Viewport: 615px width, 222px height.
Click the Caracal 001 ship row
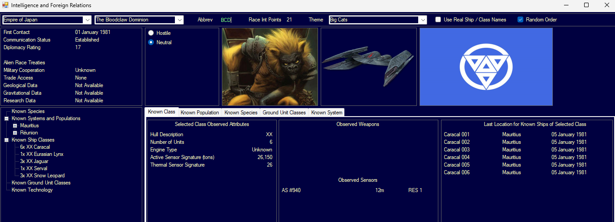click(x=515, y=134)
